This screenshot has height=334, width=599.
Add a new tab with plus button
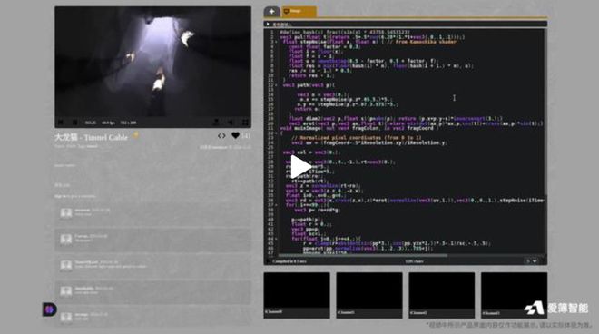(x=271, y=12)
